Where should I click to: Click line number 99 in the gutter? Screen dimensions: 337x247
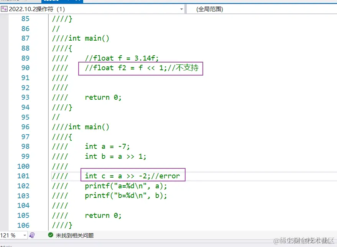(x=25, y=156)
